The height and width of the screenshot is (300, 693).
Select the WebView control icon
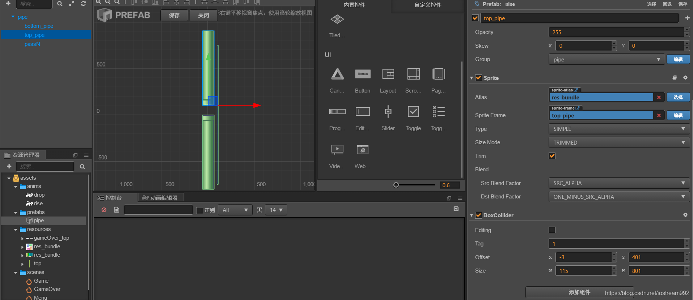[363, 149]
